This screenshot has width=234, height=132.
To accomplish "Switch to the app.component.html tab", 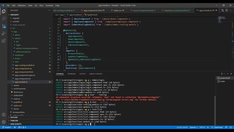I will click(93, 10).
